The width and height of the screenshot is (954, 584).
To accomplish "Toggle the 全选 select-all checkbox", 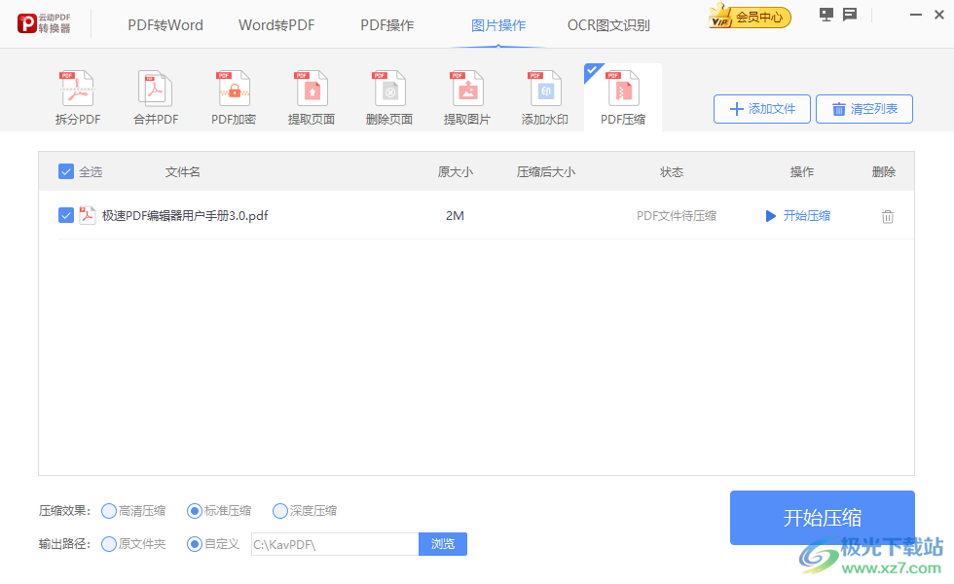I will (66, 171).
